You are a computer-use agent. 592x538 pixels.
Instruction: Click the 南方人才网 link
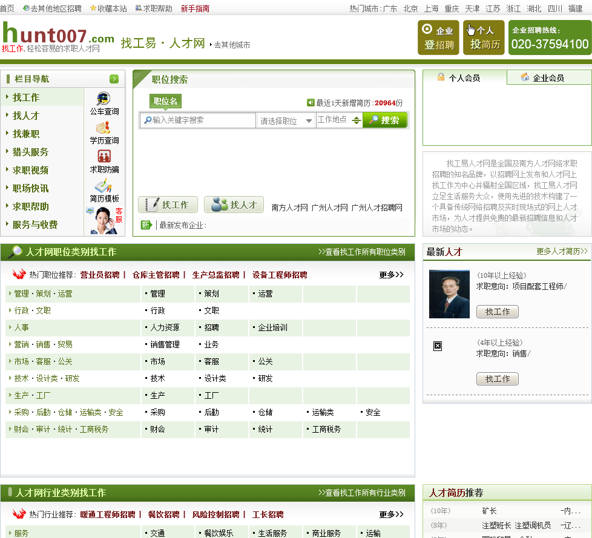pos(290,208)
